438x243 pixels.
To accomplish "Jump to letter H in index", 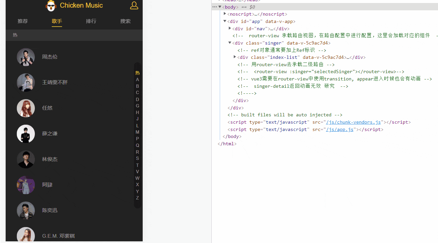I will click(137, 112).
